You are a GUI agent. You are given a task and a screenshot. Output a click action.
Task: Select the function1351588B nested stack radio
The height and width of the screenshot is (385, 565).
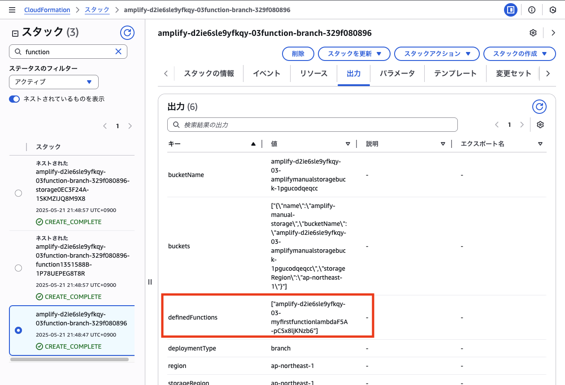coord(18,268)
